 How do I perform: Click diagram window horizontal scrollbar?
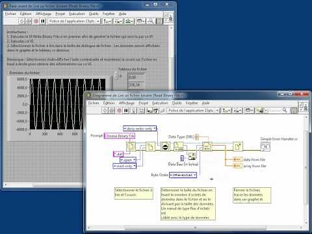click(x=195, y=227)
